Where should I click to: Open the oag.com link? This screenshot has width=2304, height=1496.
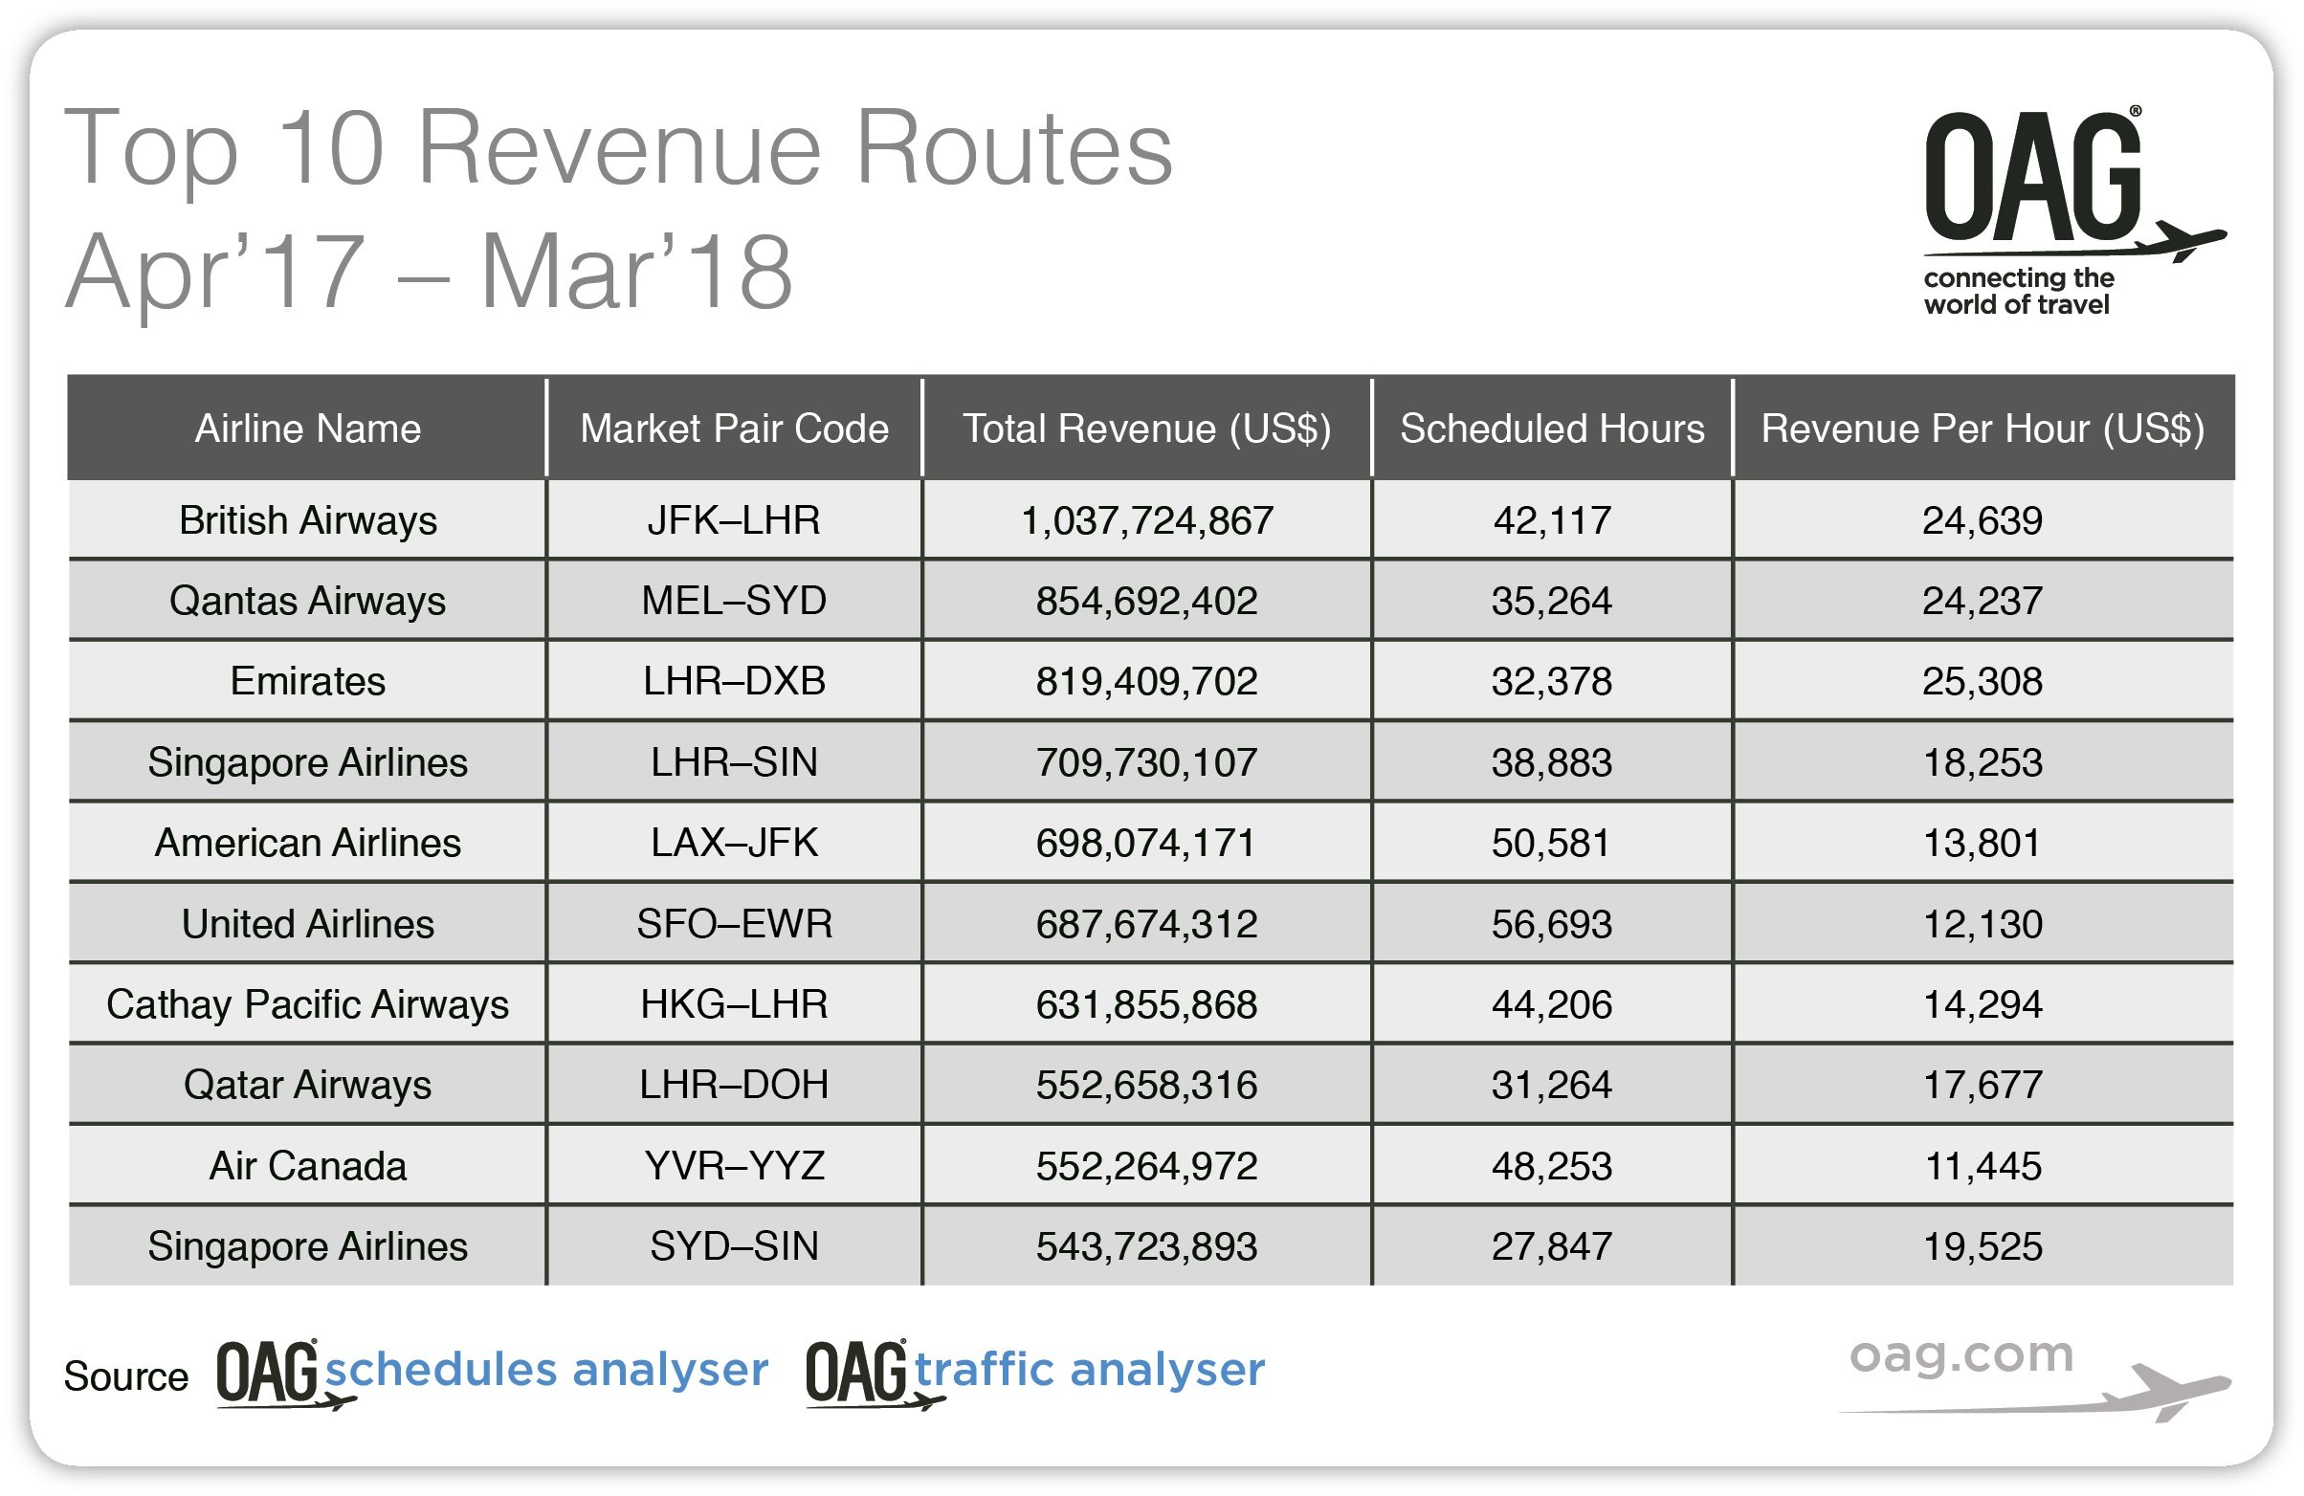[x=1961, y=1354]
